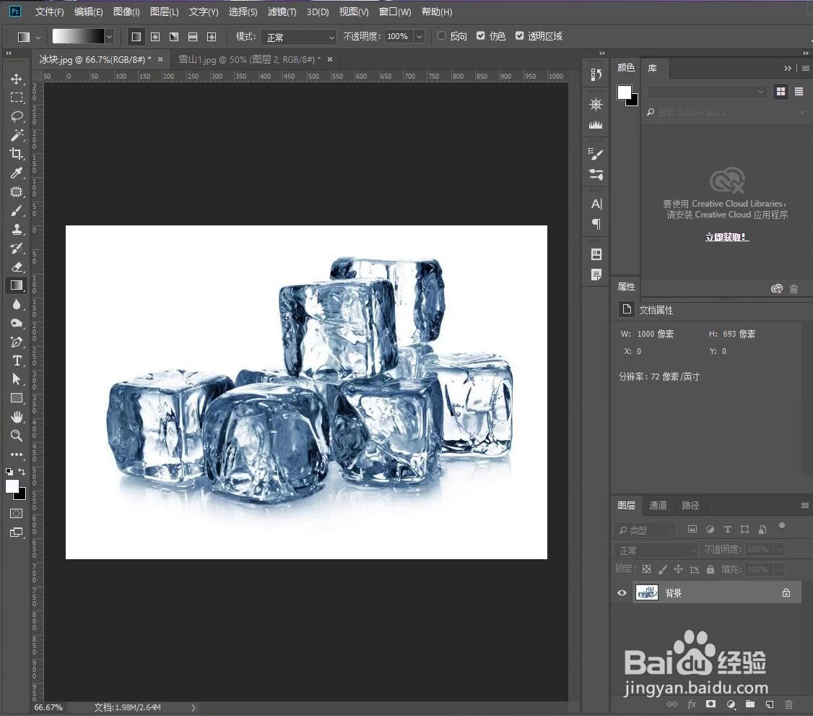This screenshot has width=813, height=716.
Task: Select the Rectangle shape tool
Action: click(17, 398)
